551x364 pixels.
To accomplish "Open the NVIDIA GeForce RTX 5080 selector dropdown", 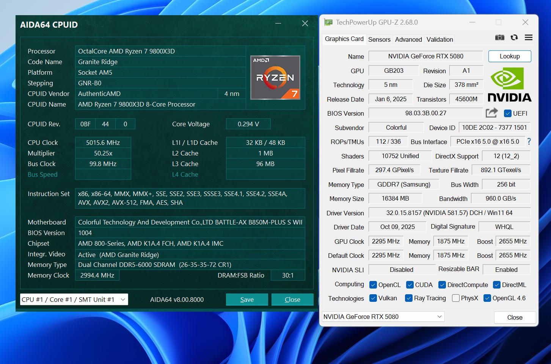I will click(440, 317).
